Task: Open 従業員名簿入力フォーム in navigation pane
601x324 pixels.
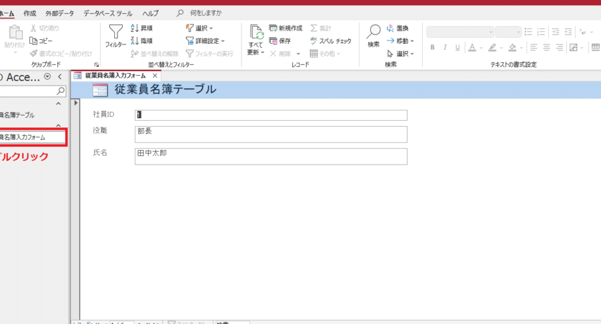Action: pyautogui.click(x=26, y=137)
